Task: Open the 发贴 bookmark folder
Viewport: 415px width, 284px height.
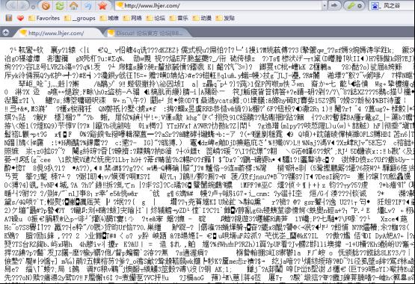Action: click(x=225, y=18)
